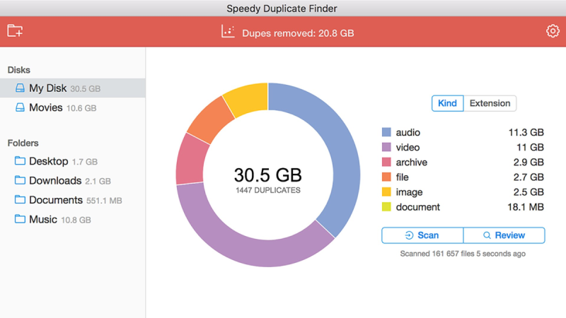Screen dimensions: 566x318
Task: Click the image legend color swatch
Action: pos(386,192)
